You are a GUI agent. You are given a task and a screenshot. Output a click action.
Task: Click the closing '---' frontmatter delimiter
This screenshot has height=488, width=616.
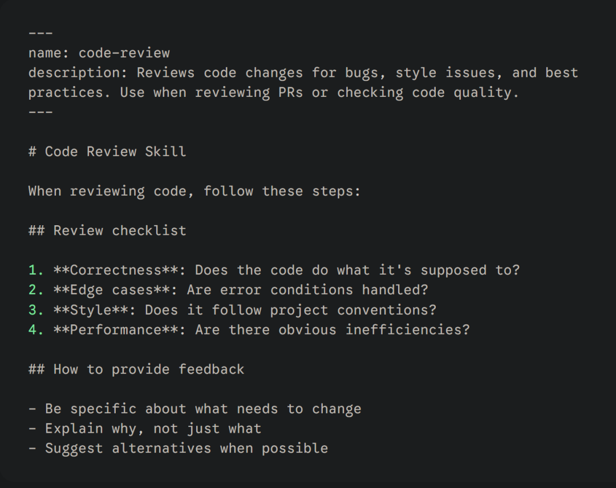tap(40, 112)
